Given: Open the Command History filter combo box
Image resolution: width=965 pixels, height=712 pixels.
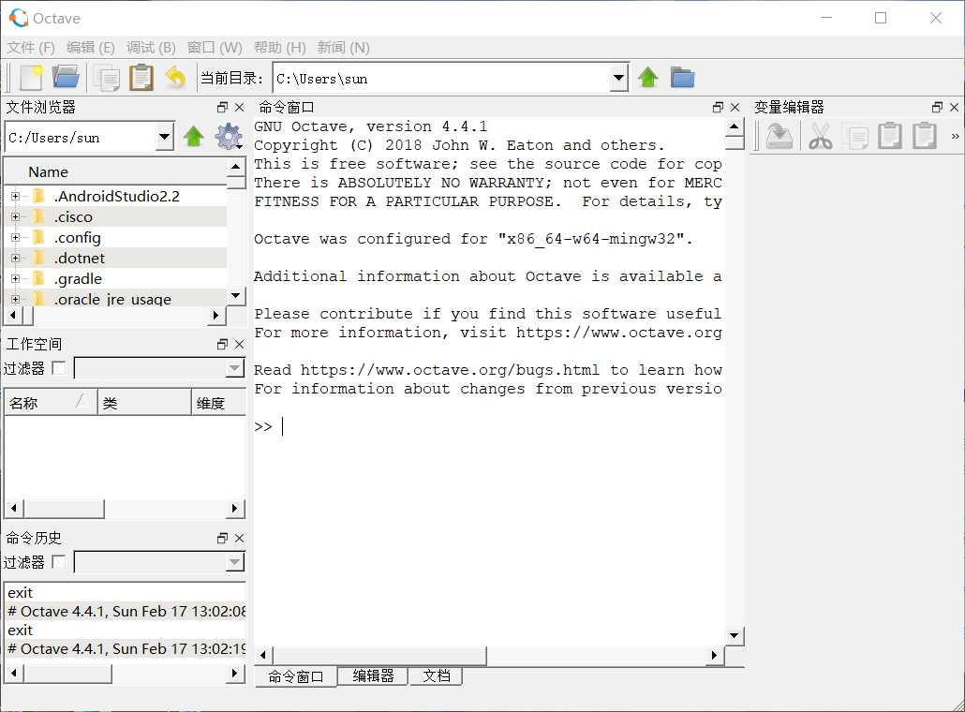Looking at the screenshot, I should 159,562.
